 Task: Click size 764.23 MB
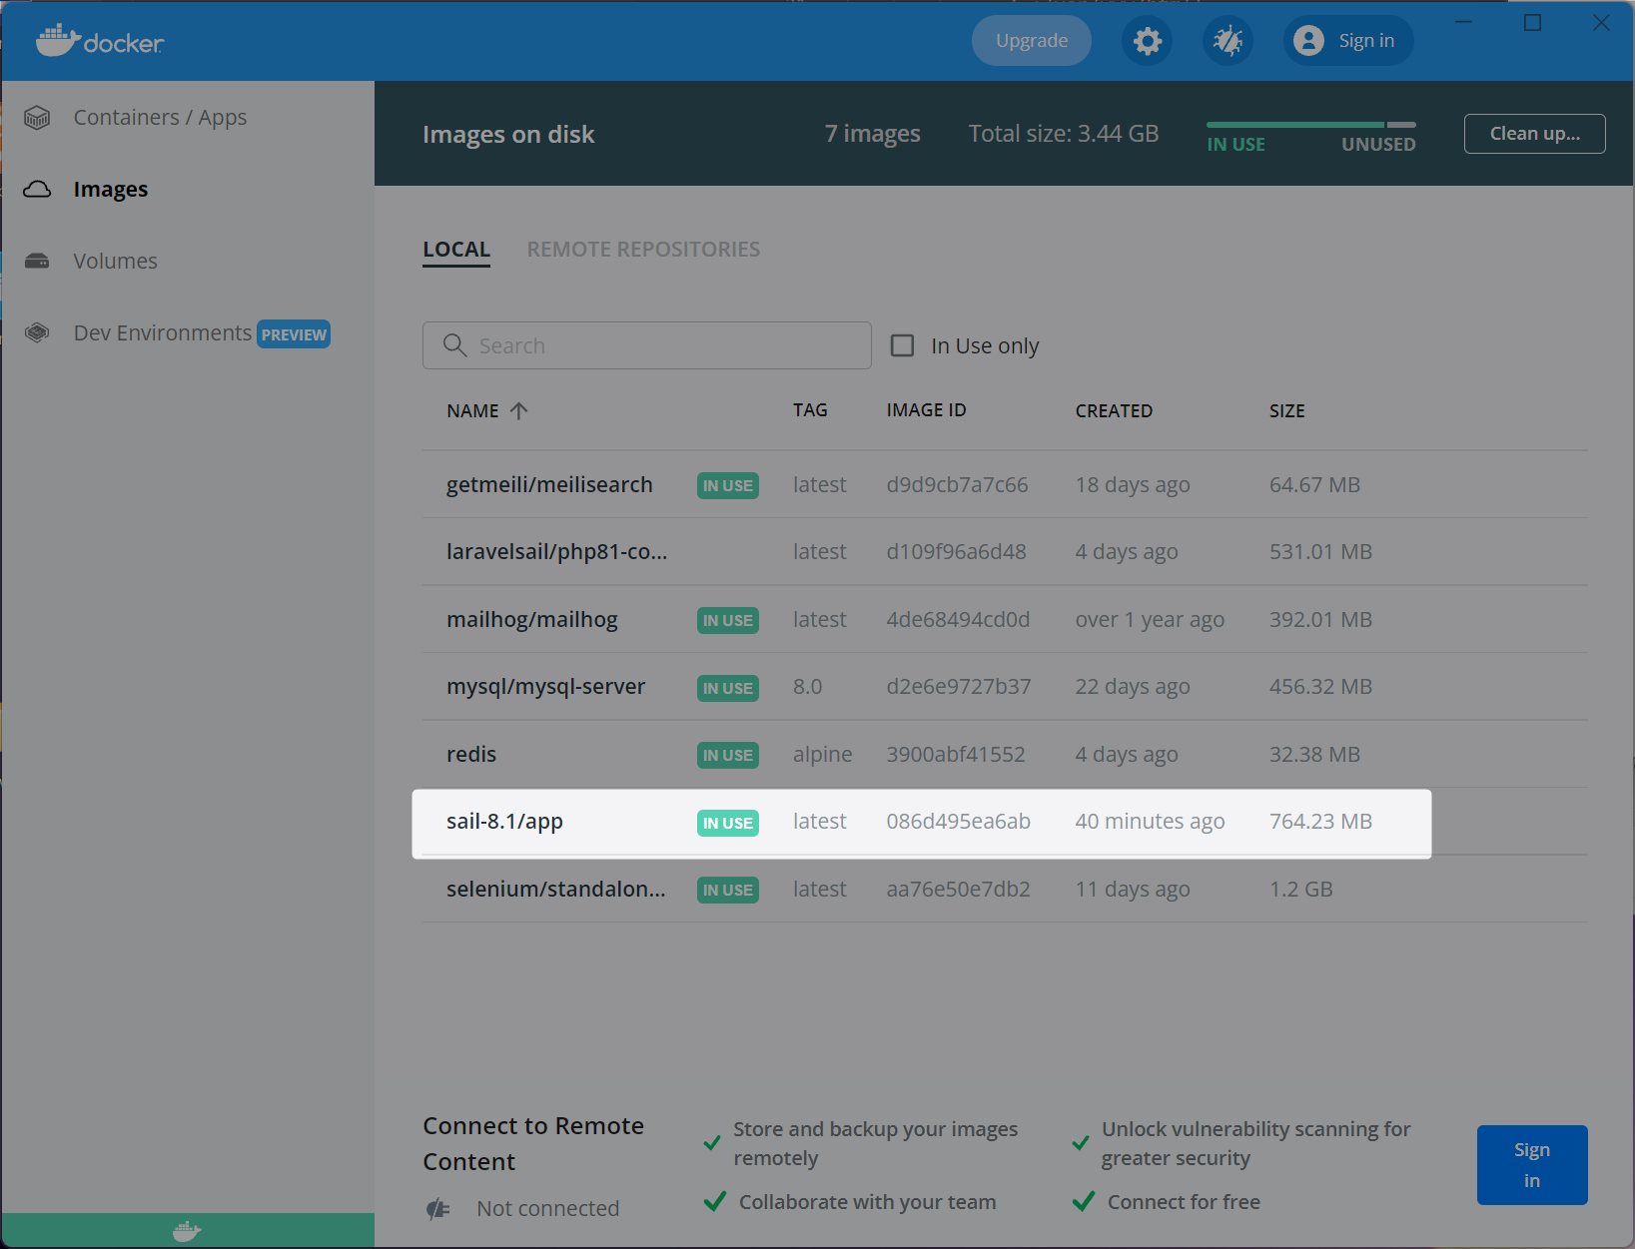pyautogui.click(x=1320, y=822)
